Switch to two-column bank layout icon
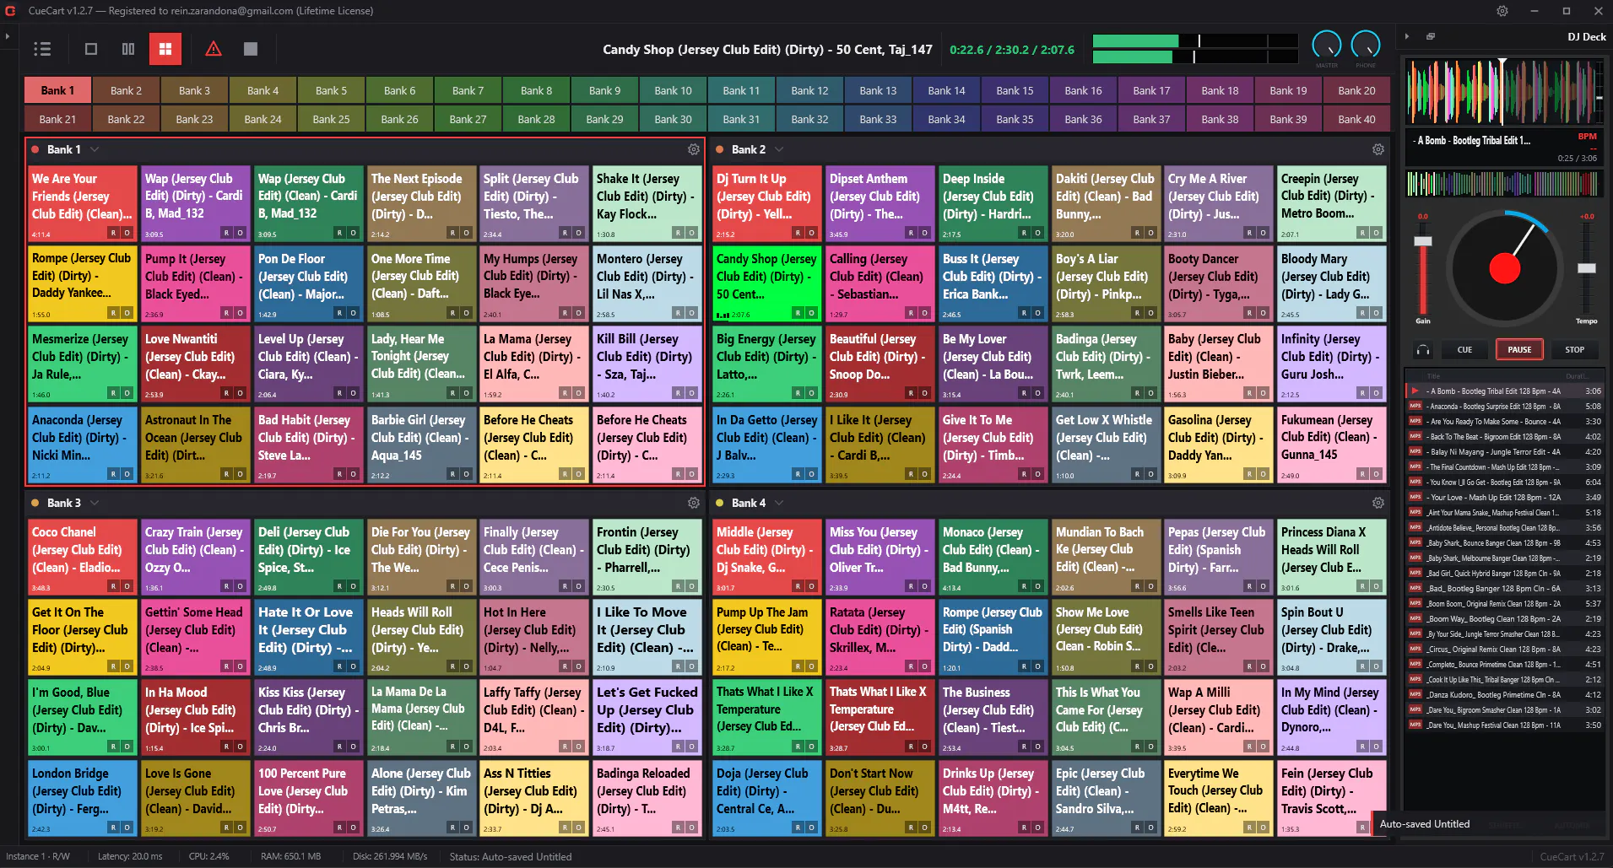Image resolution: width=1613 pixels, height=868 pixels. point(128,49)
